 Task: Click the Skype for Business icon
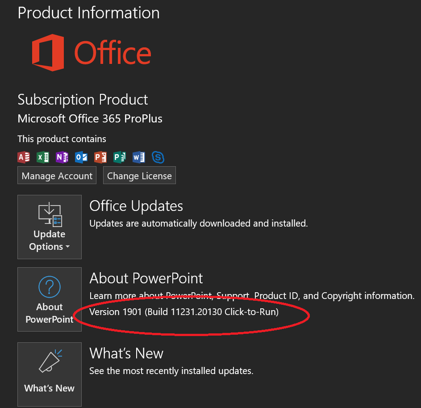point(158,157)
